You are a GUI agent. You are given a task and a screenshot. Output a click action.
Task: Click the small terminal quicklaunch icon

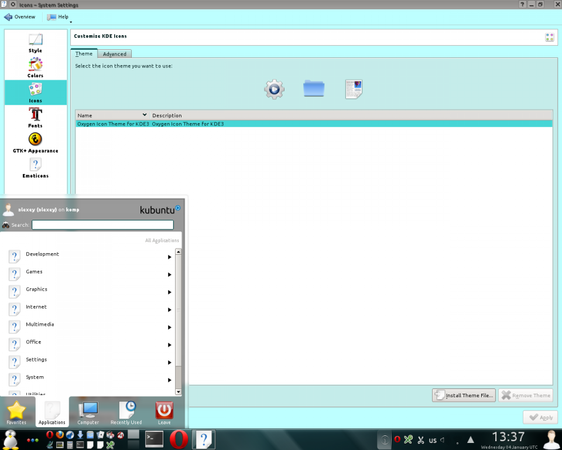click(80, 445)
